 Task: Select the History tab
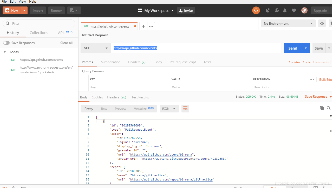pyautogui.click(x=13, y=33)
